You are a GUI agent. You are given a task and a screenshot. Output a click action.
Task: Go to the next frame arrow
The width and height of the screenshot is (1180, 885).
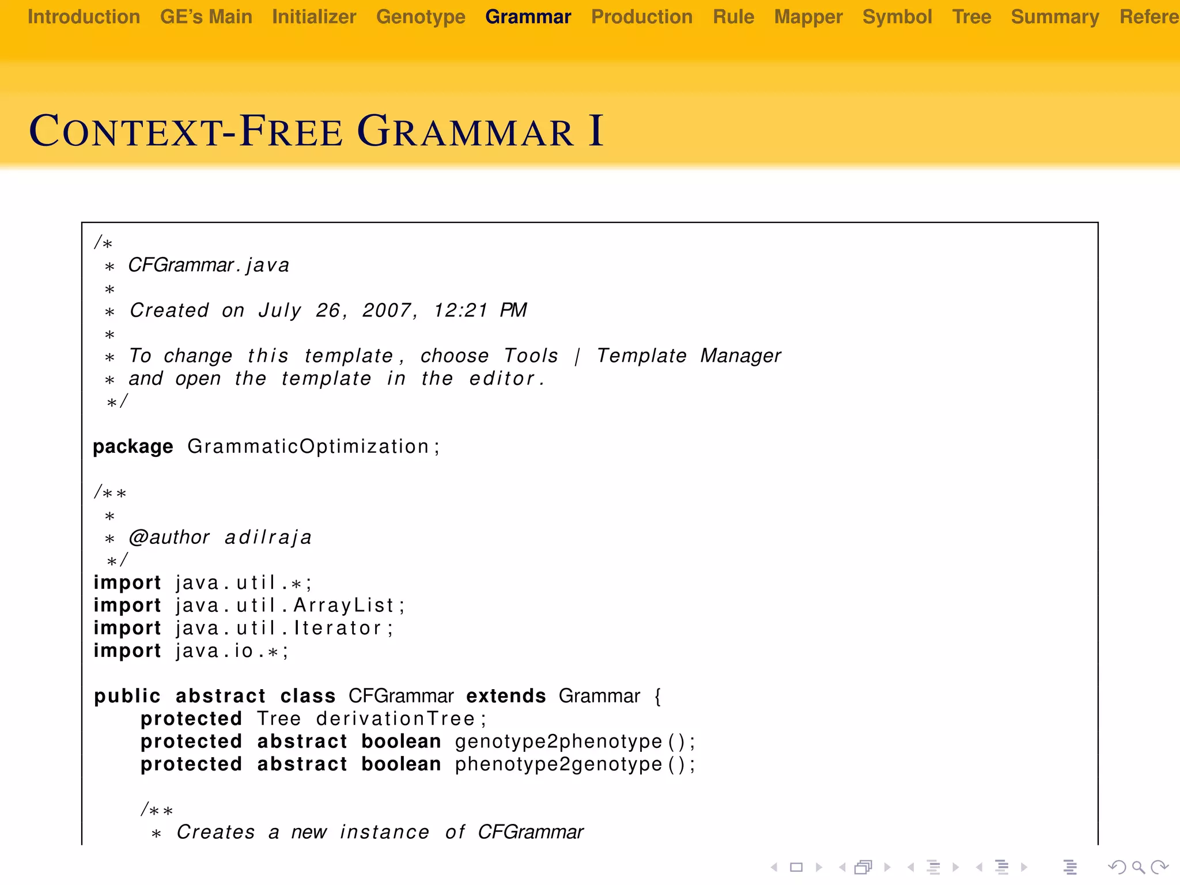(887, 867)
